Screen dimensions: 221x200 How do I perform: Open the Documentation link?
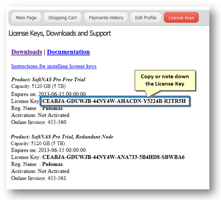click(x=68, y=52)
